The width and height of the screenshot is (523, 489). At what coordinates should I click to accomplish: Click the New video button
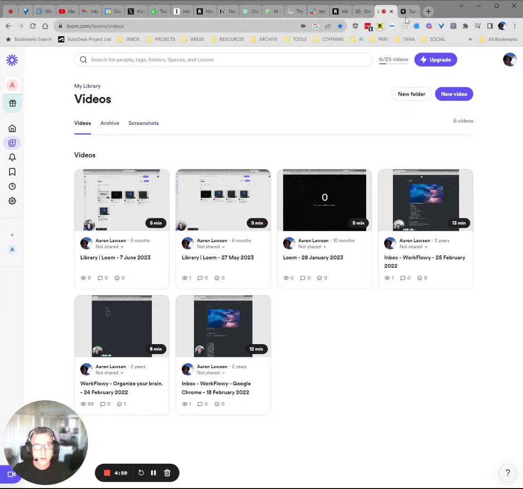click(x=454, y=94)
